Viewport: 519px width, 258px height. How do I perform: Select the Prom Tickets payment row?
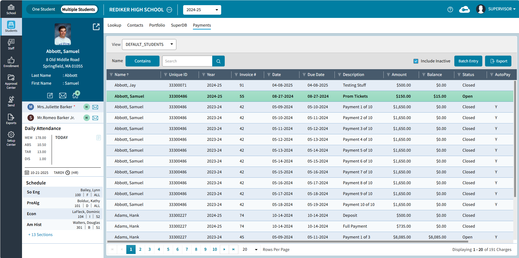coord(310,96)
